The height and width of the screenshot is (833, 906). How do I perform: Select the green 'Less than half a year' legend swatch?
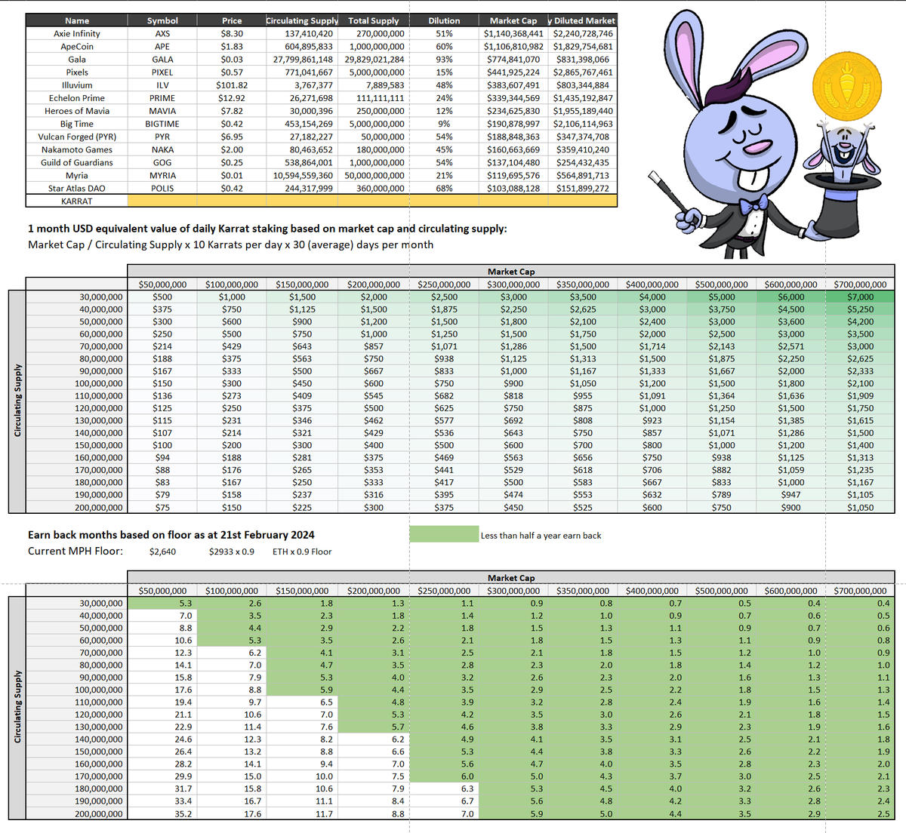click(x=444, y=535)
